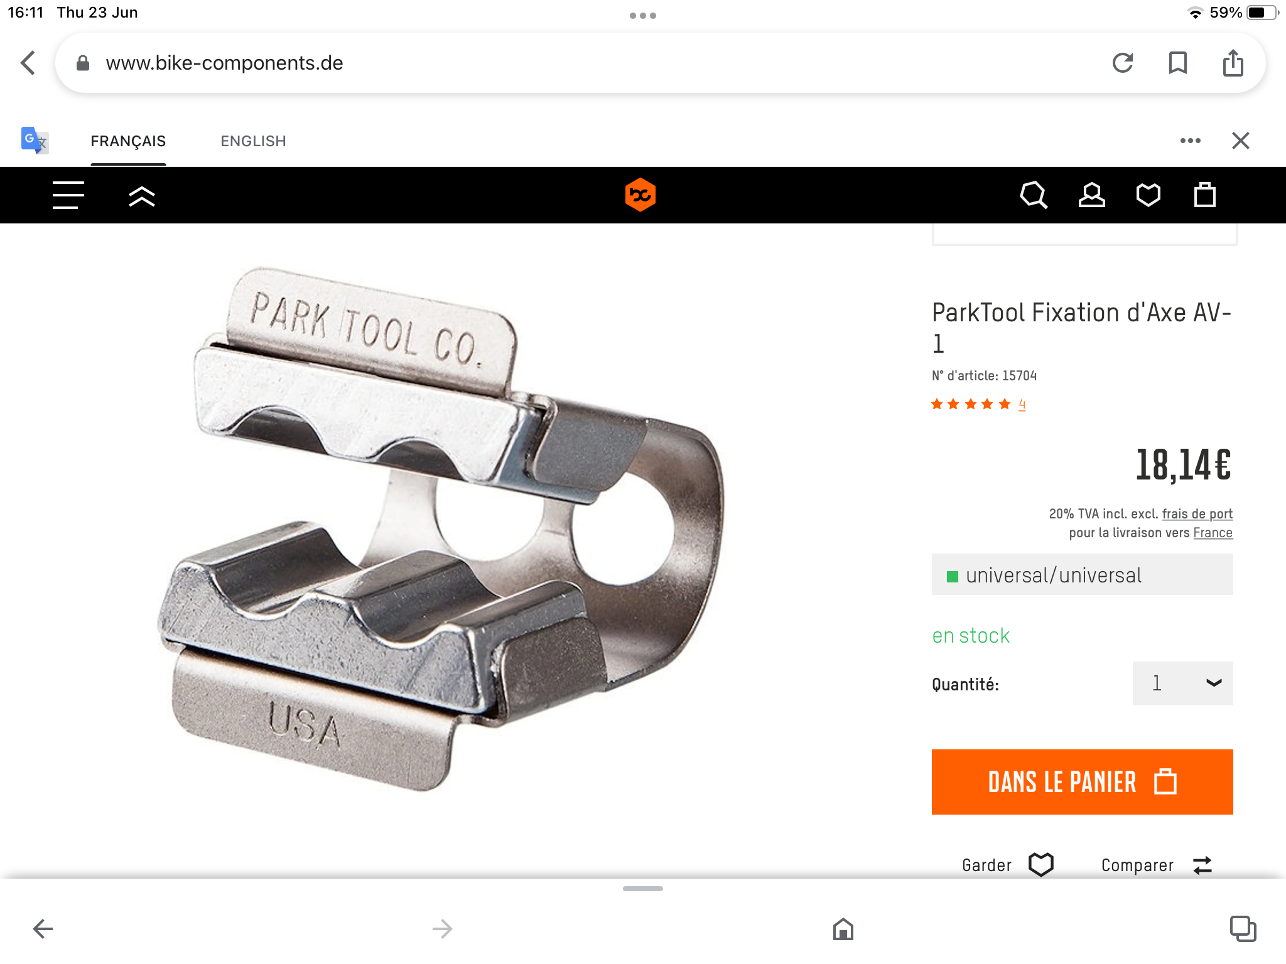Screen dimensions: 1286x964
Task: Share the page via share icon
Action: click(1233, 63)
